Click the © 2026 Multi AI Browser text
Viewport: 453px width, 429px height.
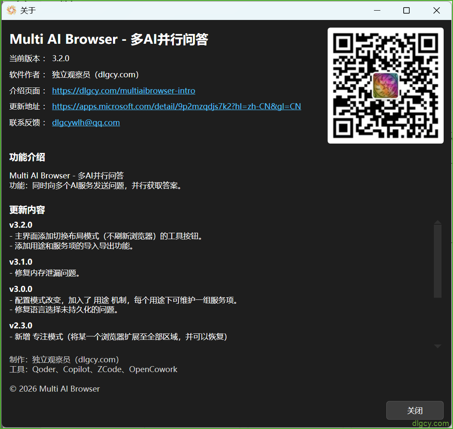pyautogui.click(x=54, y=389)
